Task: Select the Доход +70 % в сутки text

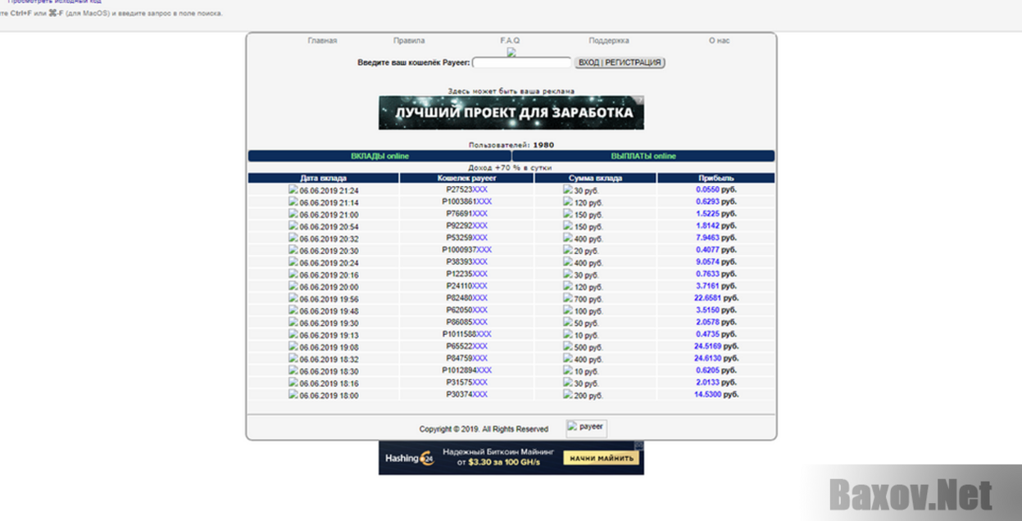Action: [511, 167]
